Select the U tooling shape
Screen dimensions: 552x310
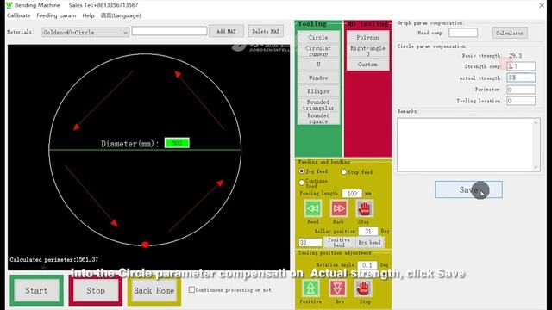coord(318,65)
